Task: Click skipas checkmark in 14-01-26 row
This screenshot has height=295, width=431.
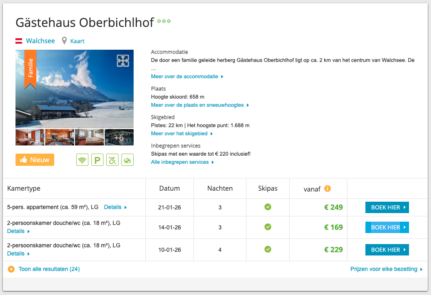Action: tap(268, 227)
